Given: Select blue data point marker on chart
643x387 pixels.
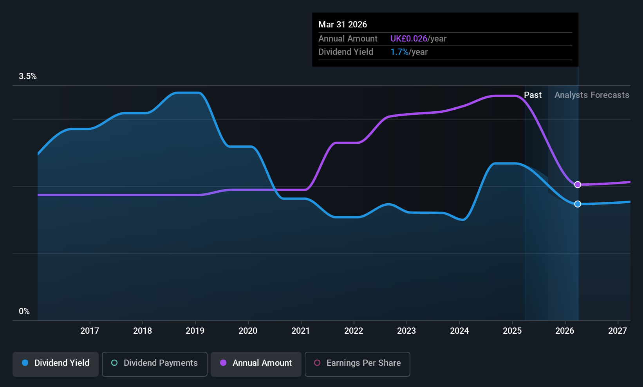Looking at the screenshot, I should [x=578, y=204].
